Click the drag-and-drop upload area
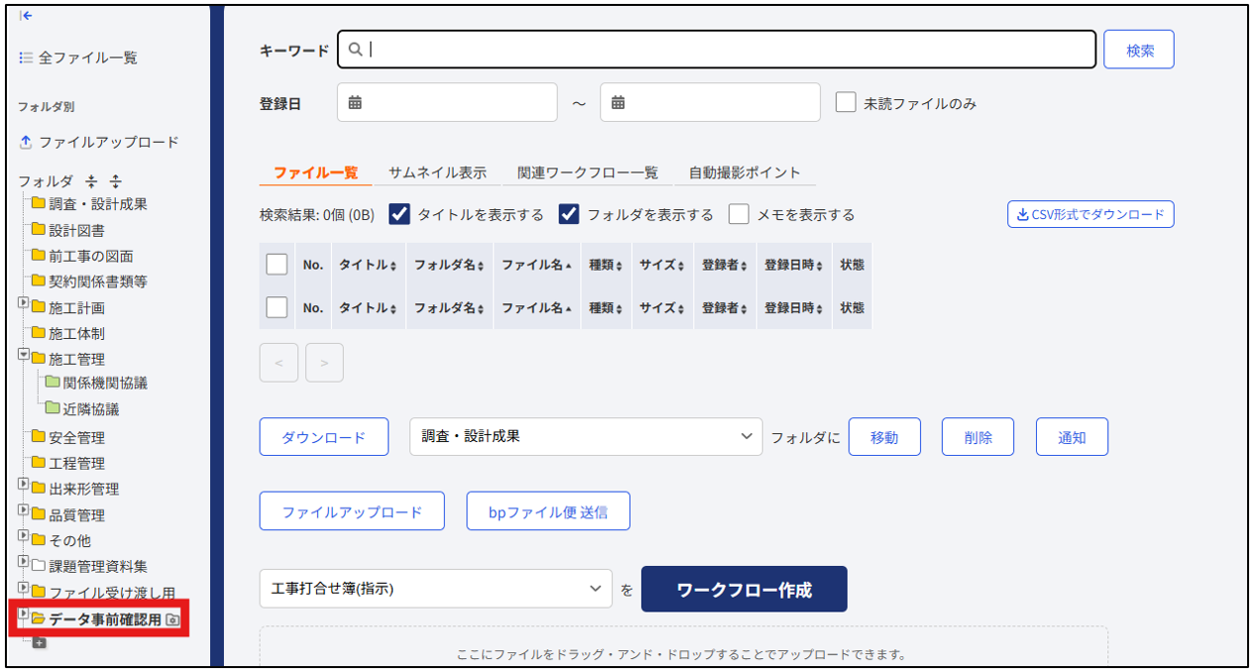Image resolution: width=1254 pixels, height=672 pixels. pyautogui.click(x=683, y=645)
